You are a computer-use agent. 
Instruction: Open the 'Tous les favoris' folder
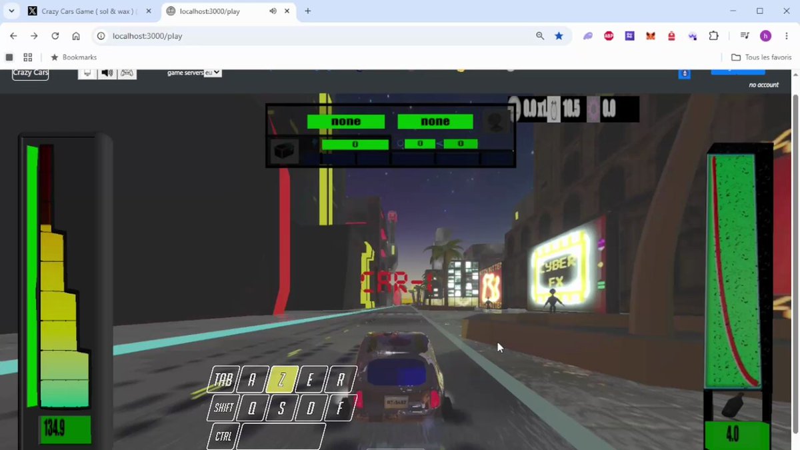coord(761,57)
